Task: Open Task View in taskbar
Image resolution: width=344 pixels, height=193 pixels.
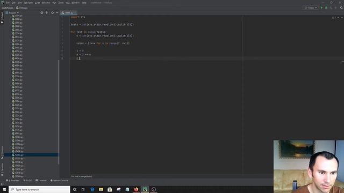Action: (83, 189)
